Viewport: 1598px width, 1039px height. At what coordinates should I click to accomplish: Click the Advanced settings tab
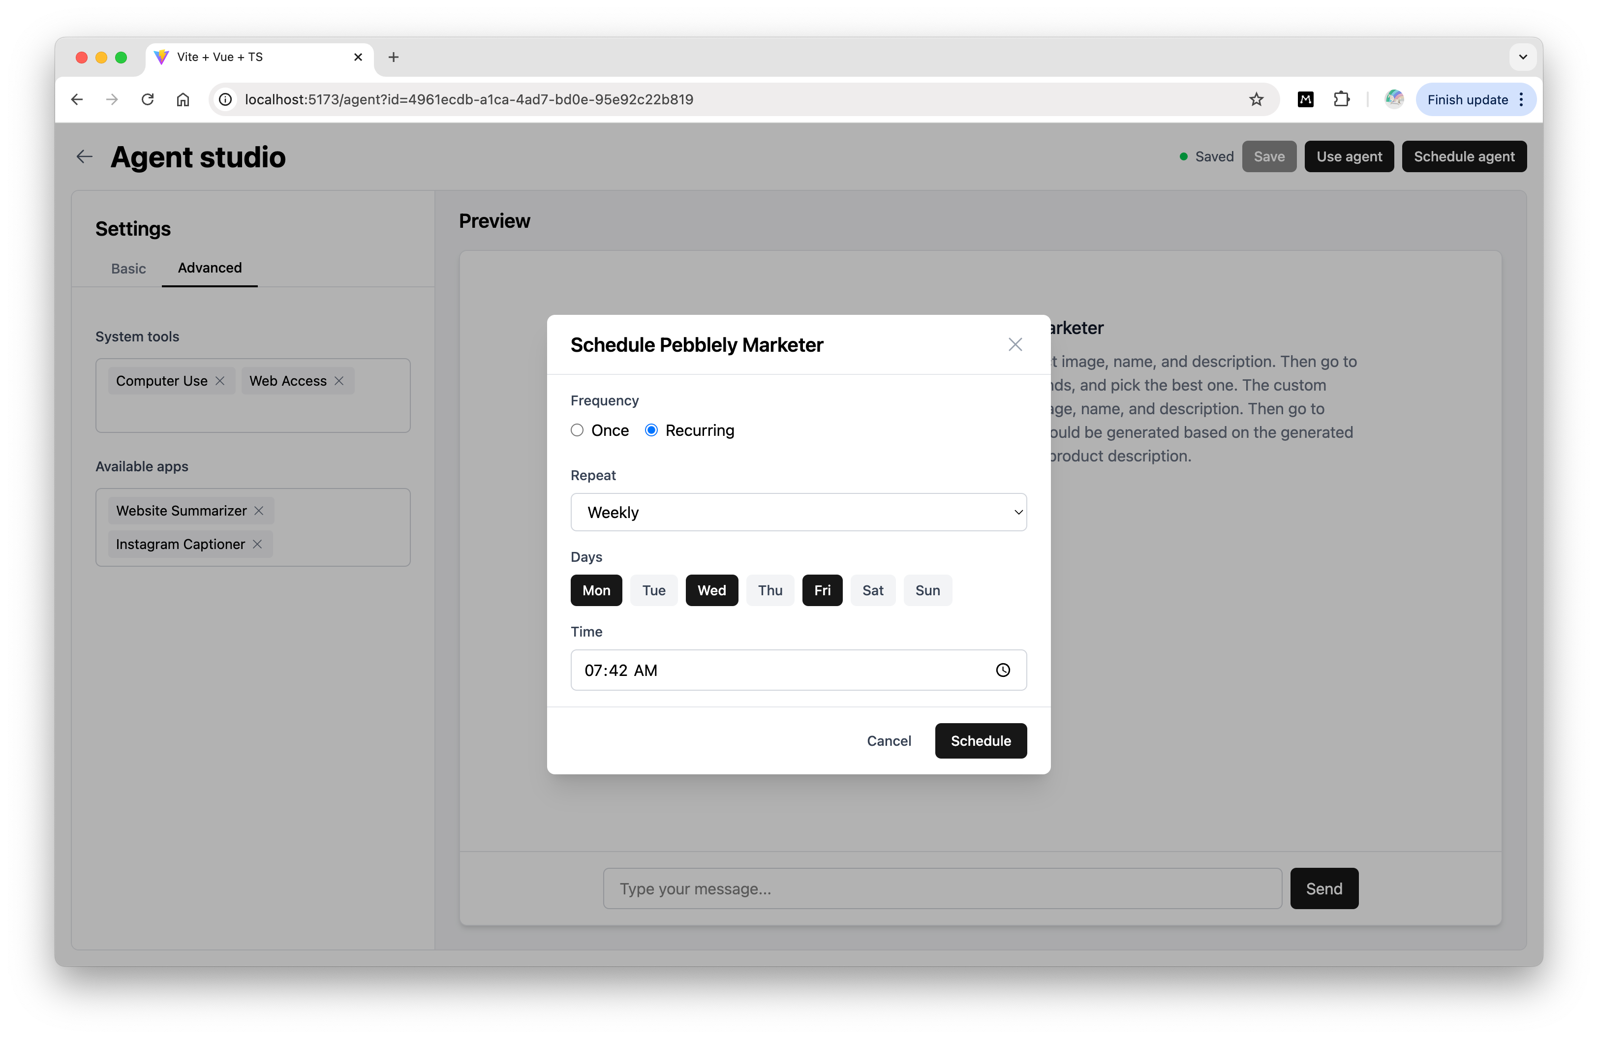[210, 268]
